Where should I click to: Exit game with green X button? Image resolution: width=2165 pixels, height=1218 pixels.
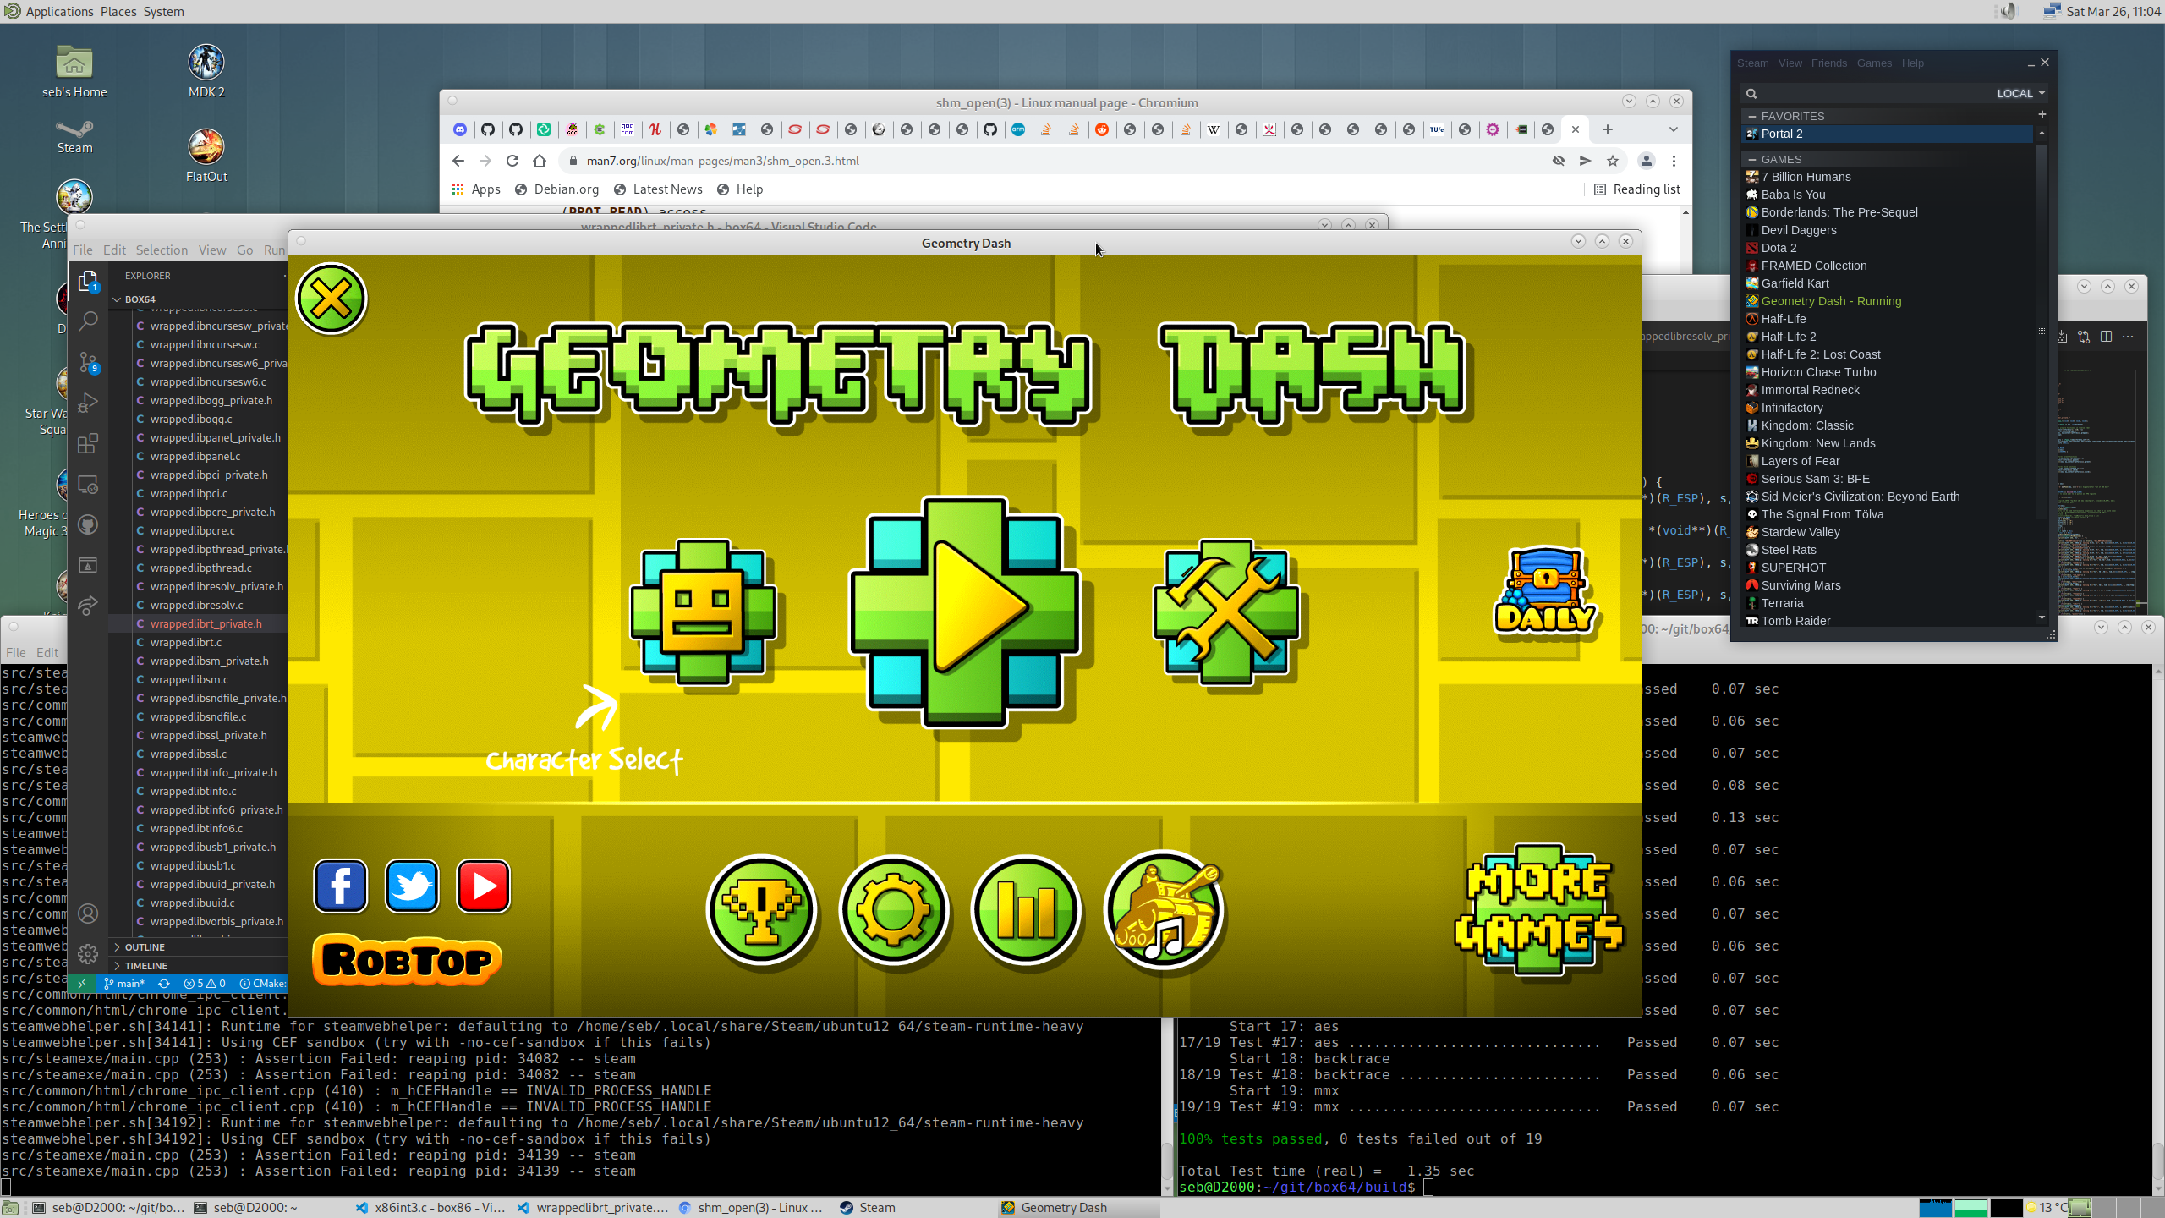point(331,299)
